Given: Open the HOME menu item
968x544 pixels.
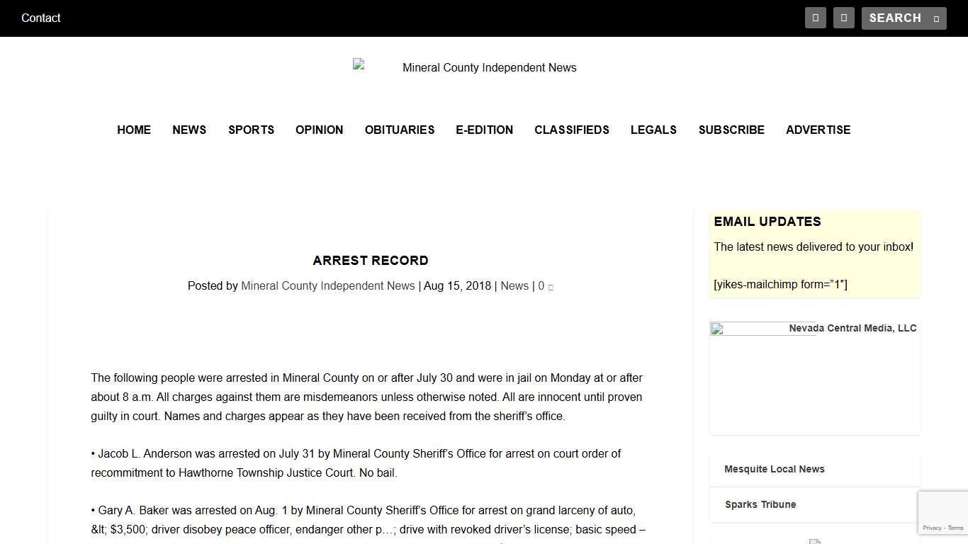Looking at the screenshot, I should [x=134, y=130].
